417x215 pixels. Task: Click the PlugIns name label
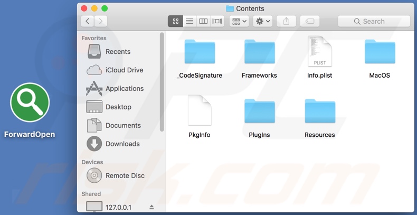259,135
